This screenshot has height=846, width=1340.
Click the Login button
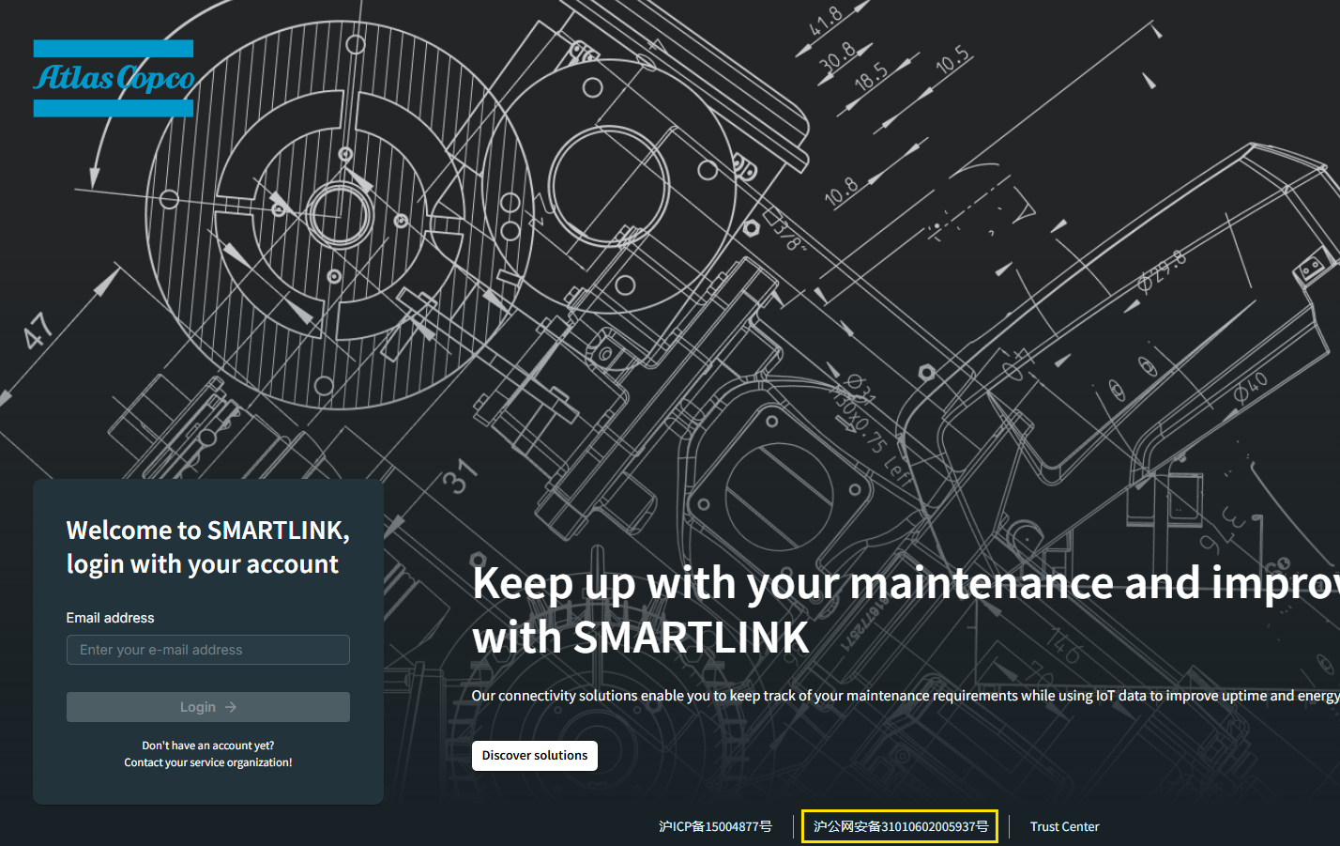pos(208,707)
